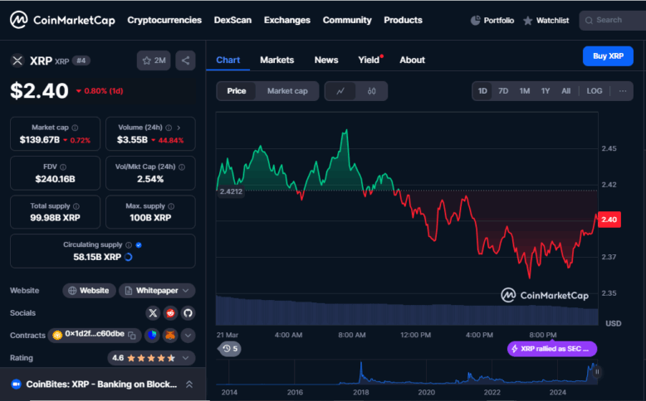Open the Cryptocurrencies menu
Image resolution: width=646 pixels, height=401 pixels.
coord(164,20)
